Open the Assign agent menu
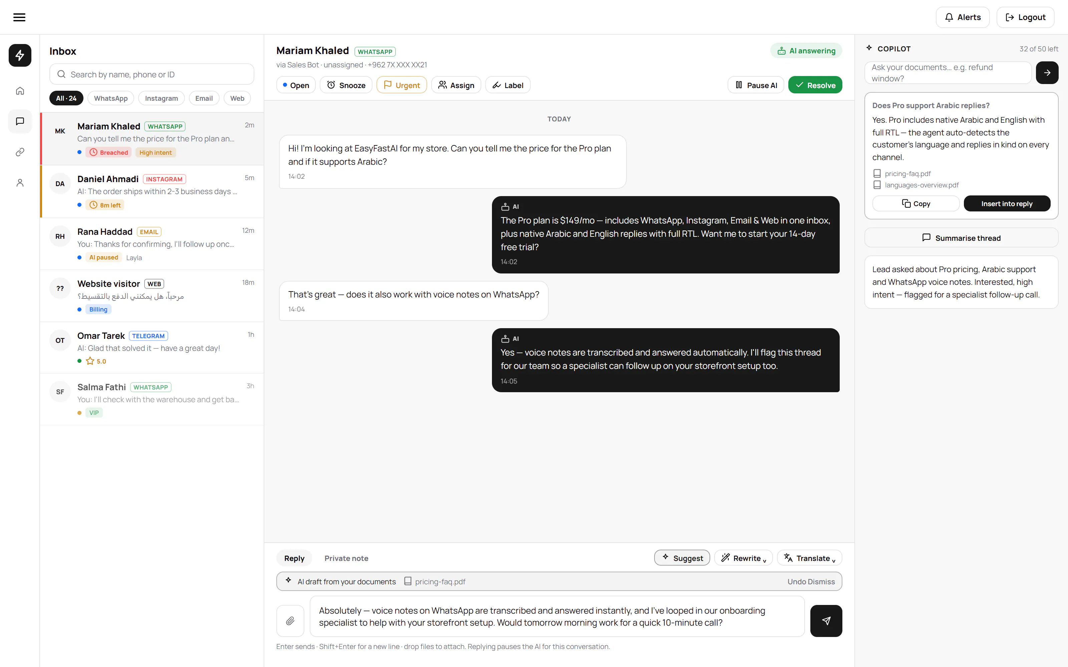This screenshot has height=667, width=1068. (456, 85)
